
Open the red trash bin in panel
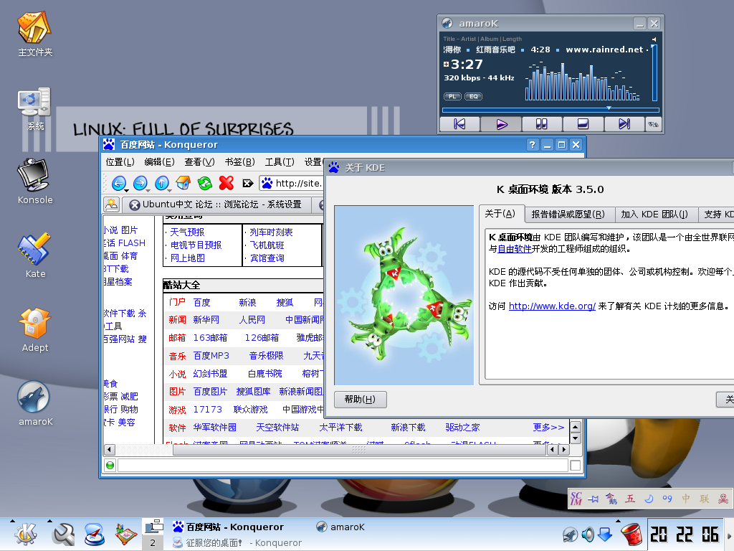click(631, 534)
